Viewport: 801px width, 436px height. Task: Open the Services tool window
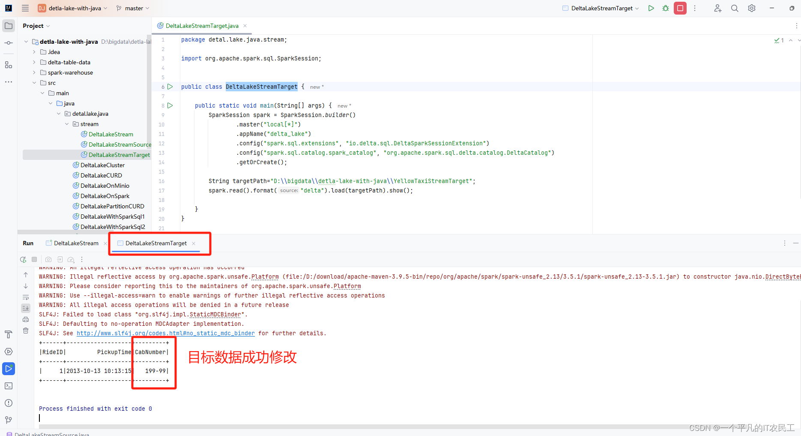click(x=9, y=352)
